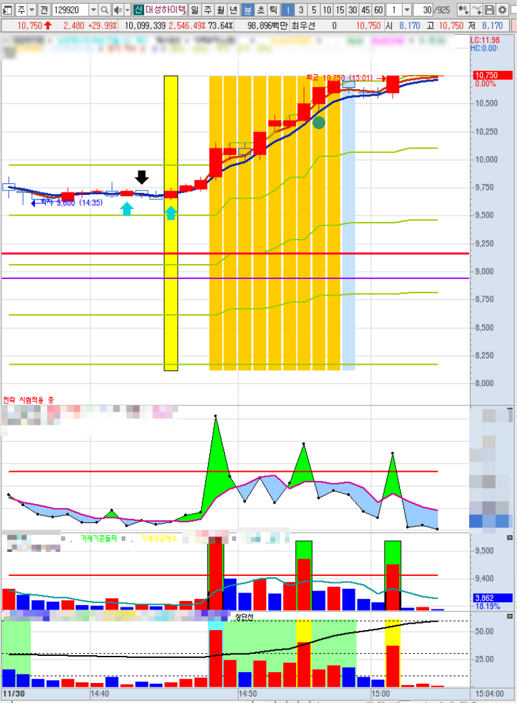Image resolution: width=517 pixels, height=703 pixels.
Task: Open chart settings gear icon
Action: (503, 10)
